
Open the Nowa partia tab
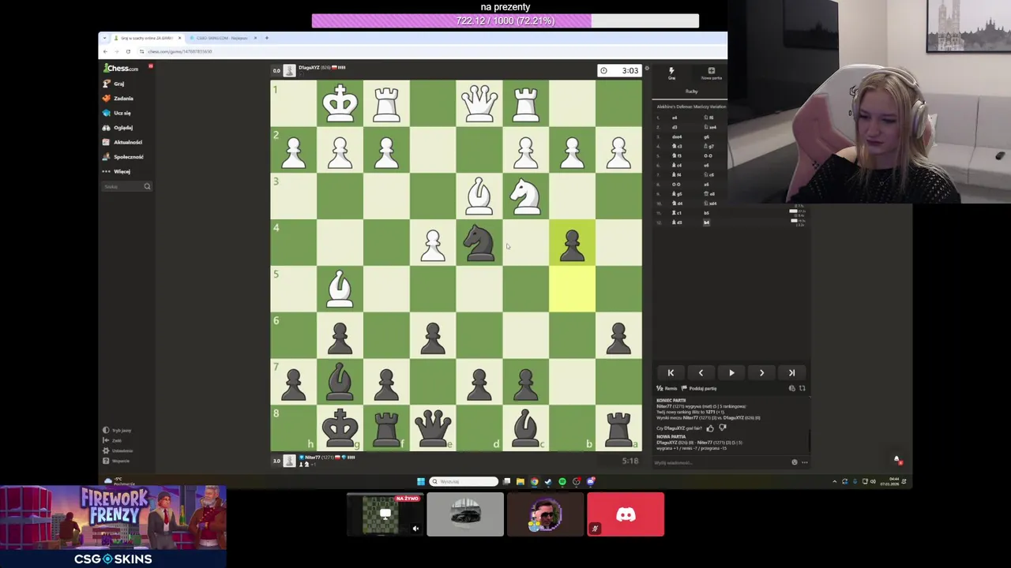(x=711, y=73)
